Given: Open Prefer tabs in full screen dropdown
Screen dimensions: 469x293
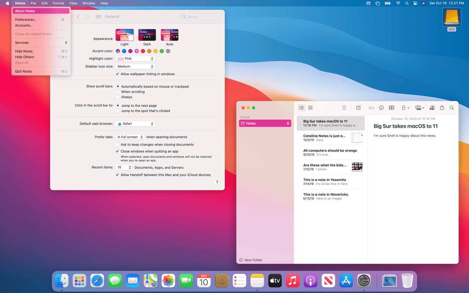Looking at the screenshot, I should point(130,137).
